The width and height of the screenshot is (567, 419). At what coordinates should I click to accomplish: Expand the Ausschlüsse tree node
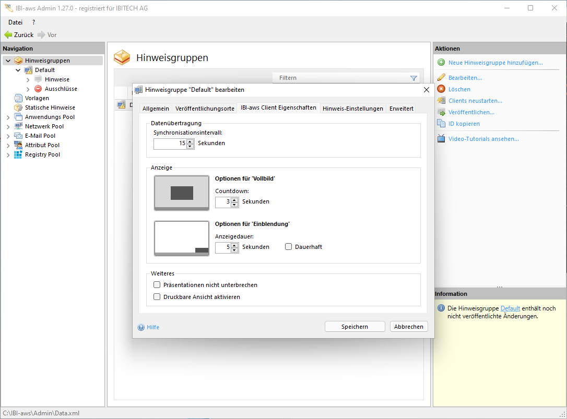pos(28,89)
